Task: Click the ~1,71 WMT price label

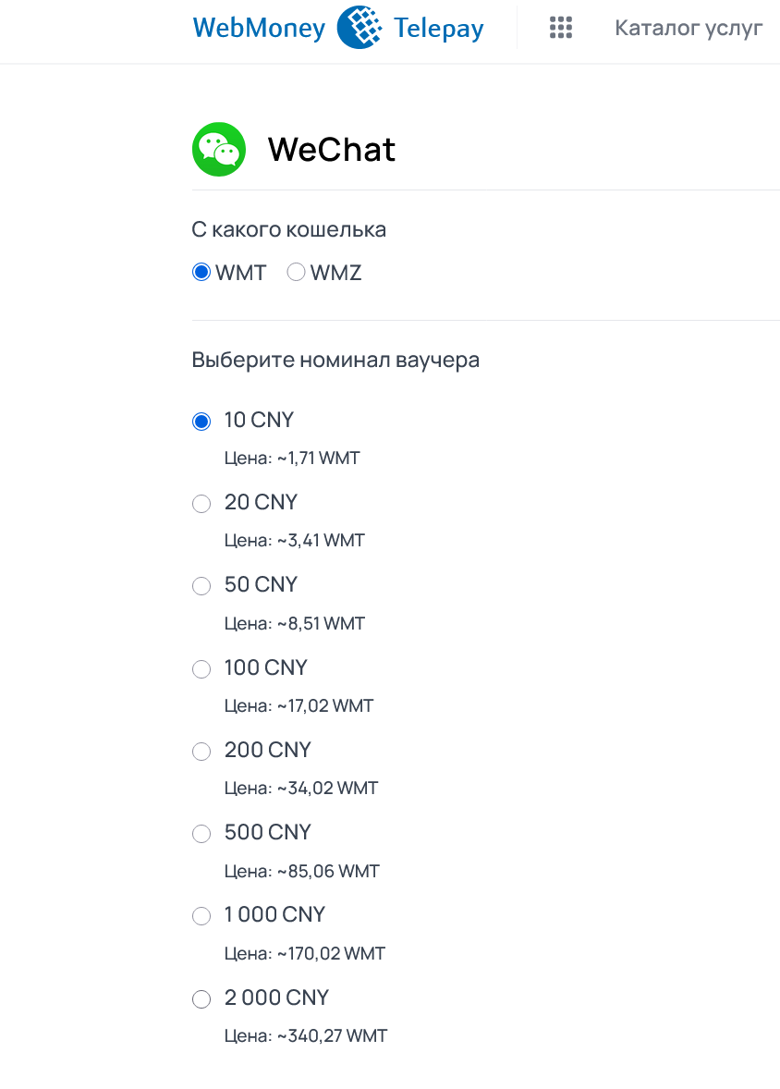Action: pos(292,458)
